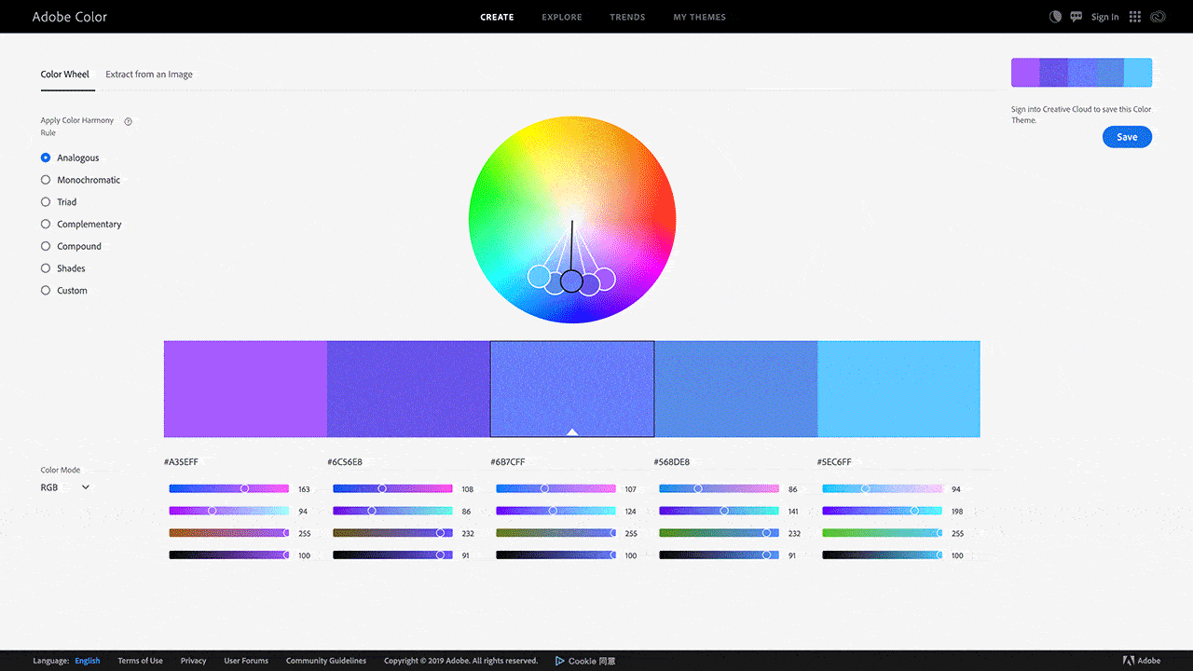The width and height of the screenshot is (1193, 671).
Task: Click the Sign In link
Action: tap(1104, 17)
